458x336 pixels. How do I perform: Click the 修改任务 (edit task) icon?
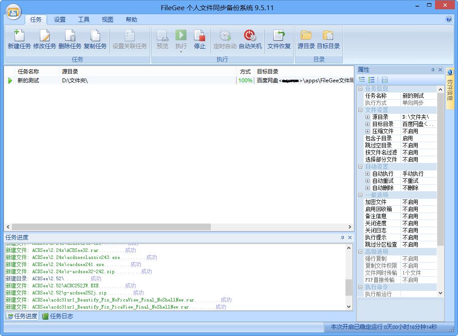44,36
